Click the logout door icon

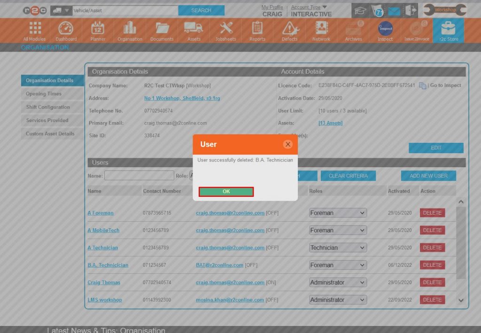pyautogui.click(x=411, y=10)
